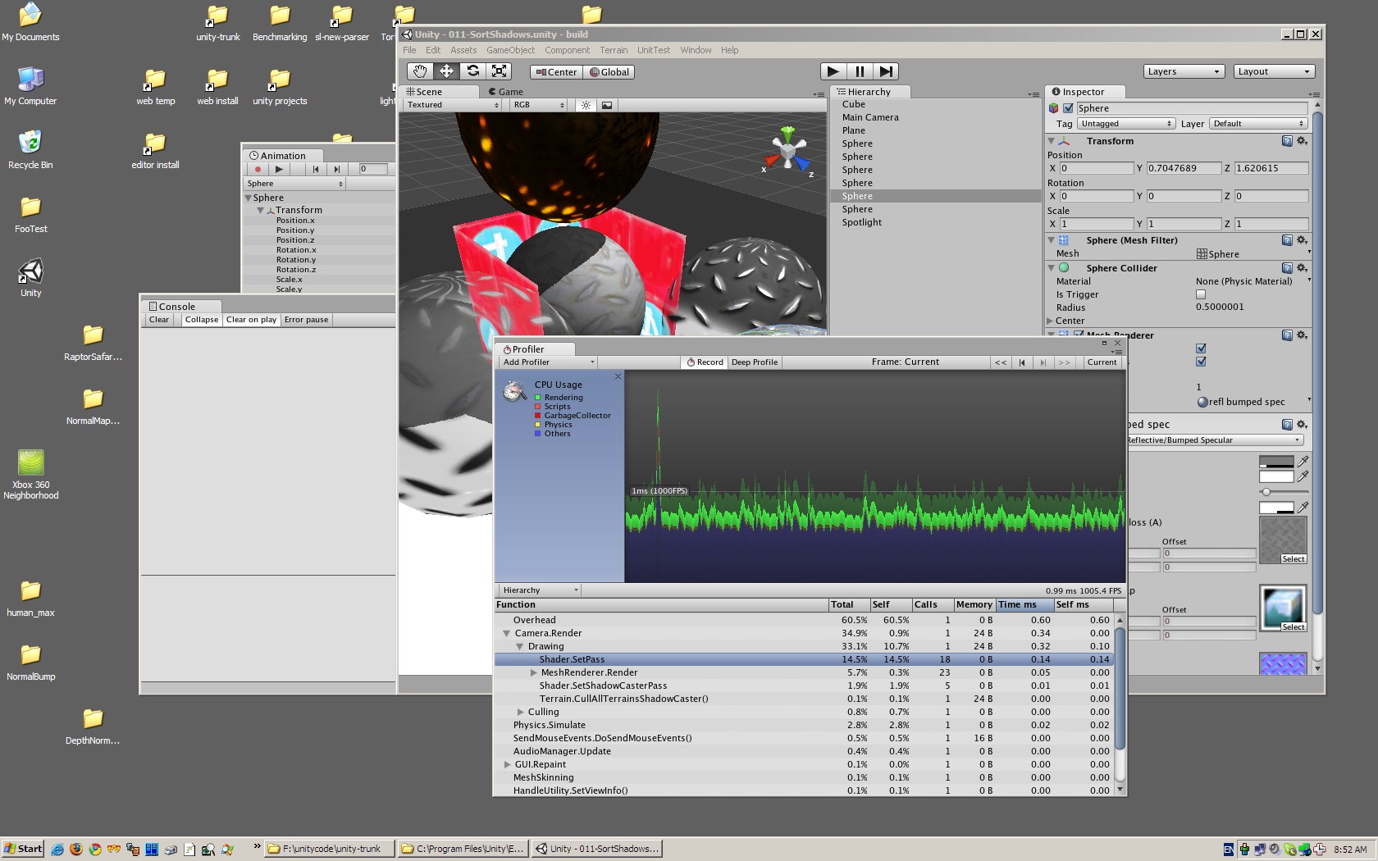Open the GameObject menu
Viewport: 1378px width, 861px height.
tap(510, 50)
